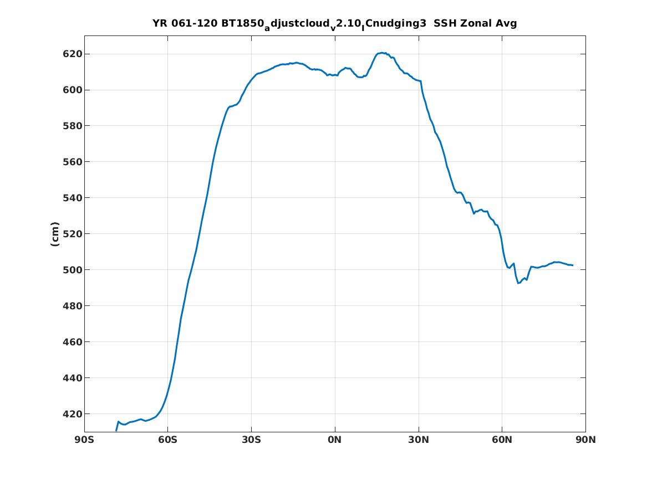
Task: Click the y-axis tick label '500'
Action: pos(73,270)
